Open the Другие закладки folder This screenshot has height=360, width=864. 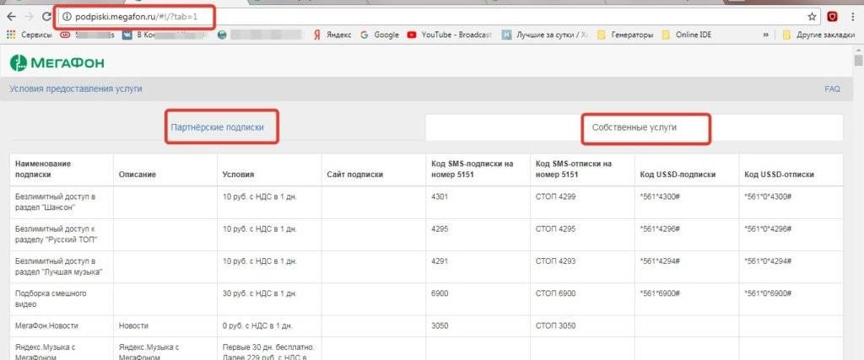818,35
